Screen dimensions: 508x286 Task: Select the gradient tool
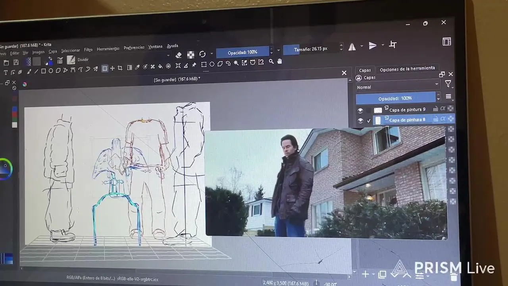pyautogui.click(x=129, y=68)
